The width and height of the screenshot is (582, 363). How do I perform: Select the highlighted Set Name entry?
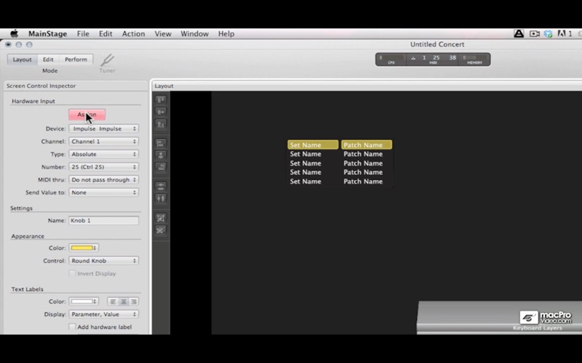tap(313, 144)
